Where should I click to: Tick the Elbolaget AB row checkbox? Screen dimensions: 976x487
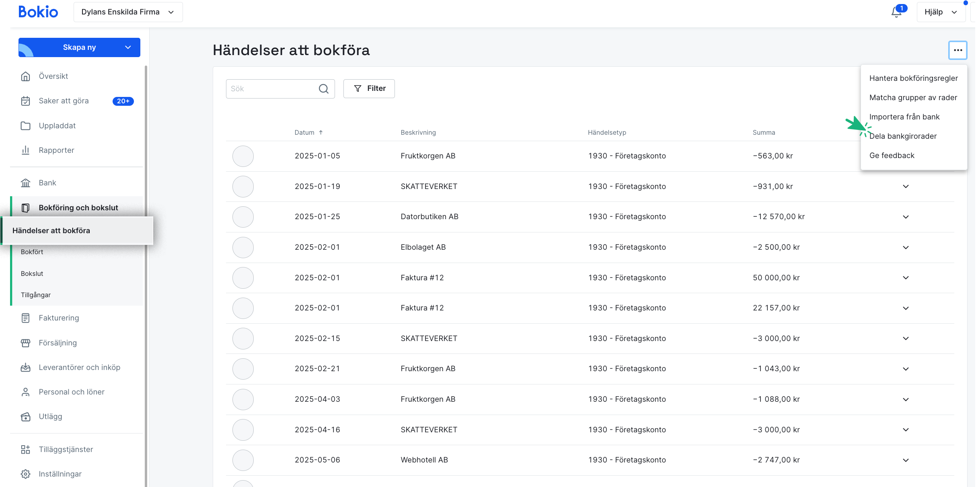tap(243, 247)
